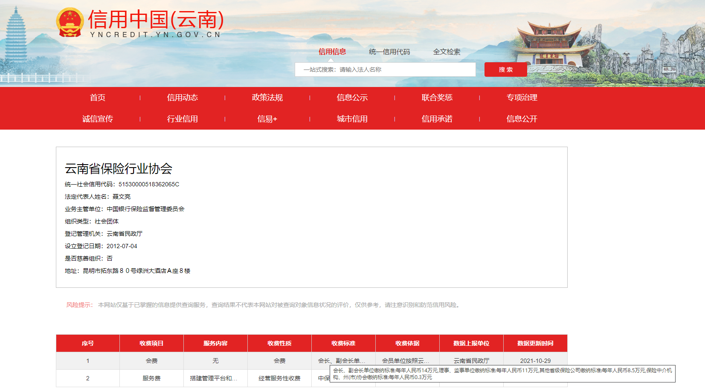
Task: Click the 收费性质 column header
Action: 279,343
